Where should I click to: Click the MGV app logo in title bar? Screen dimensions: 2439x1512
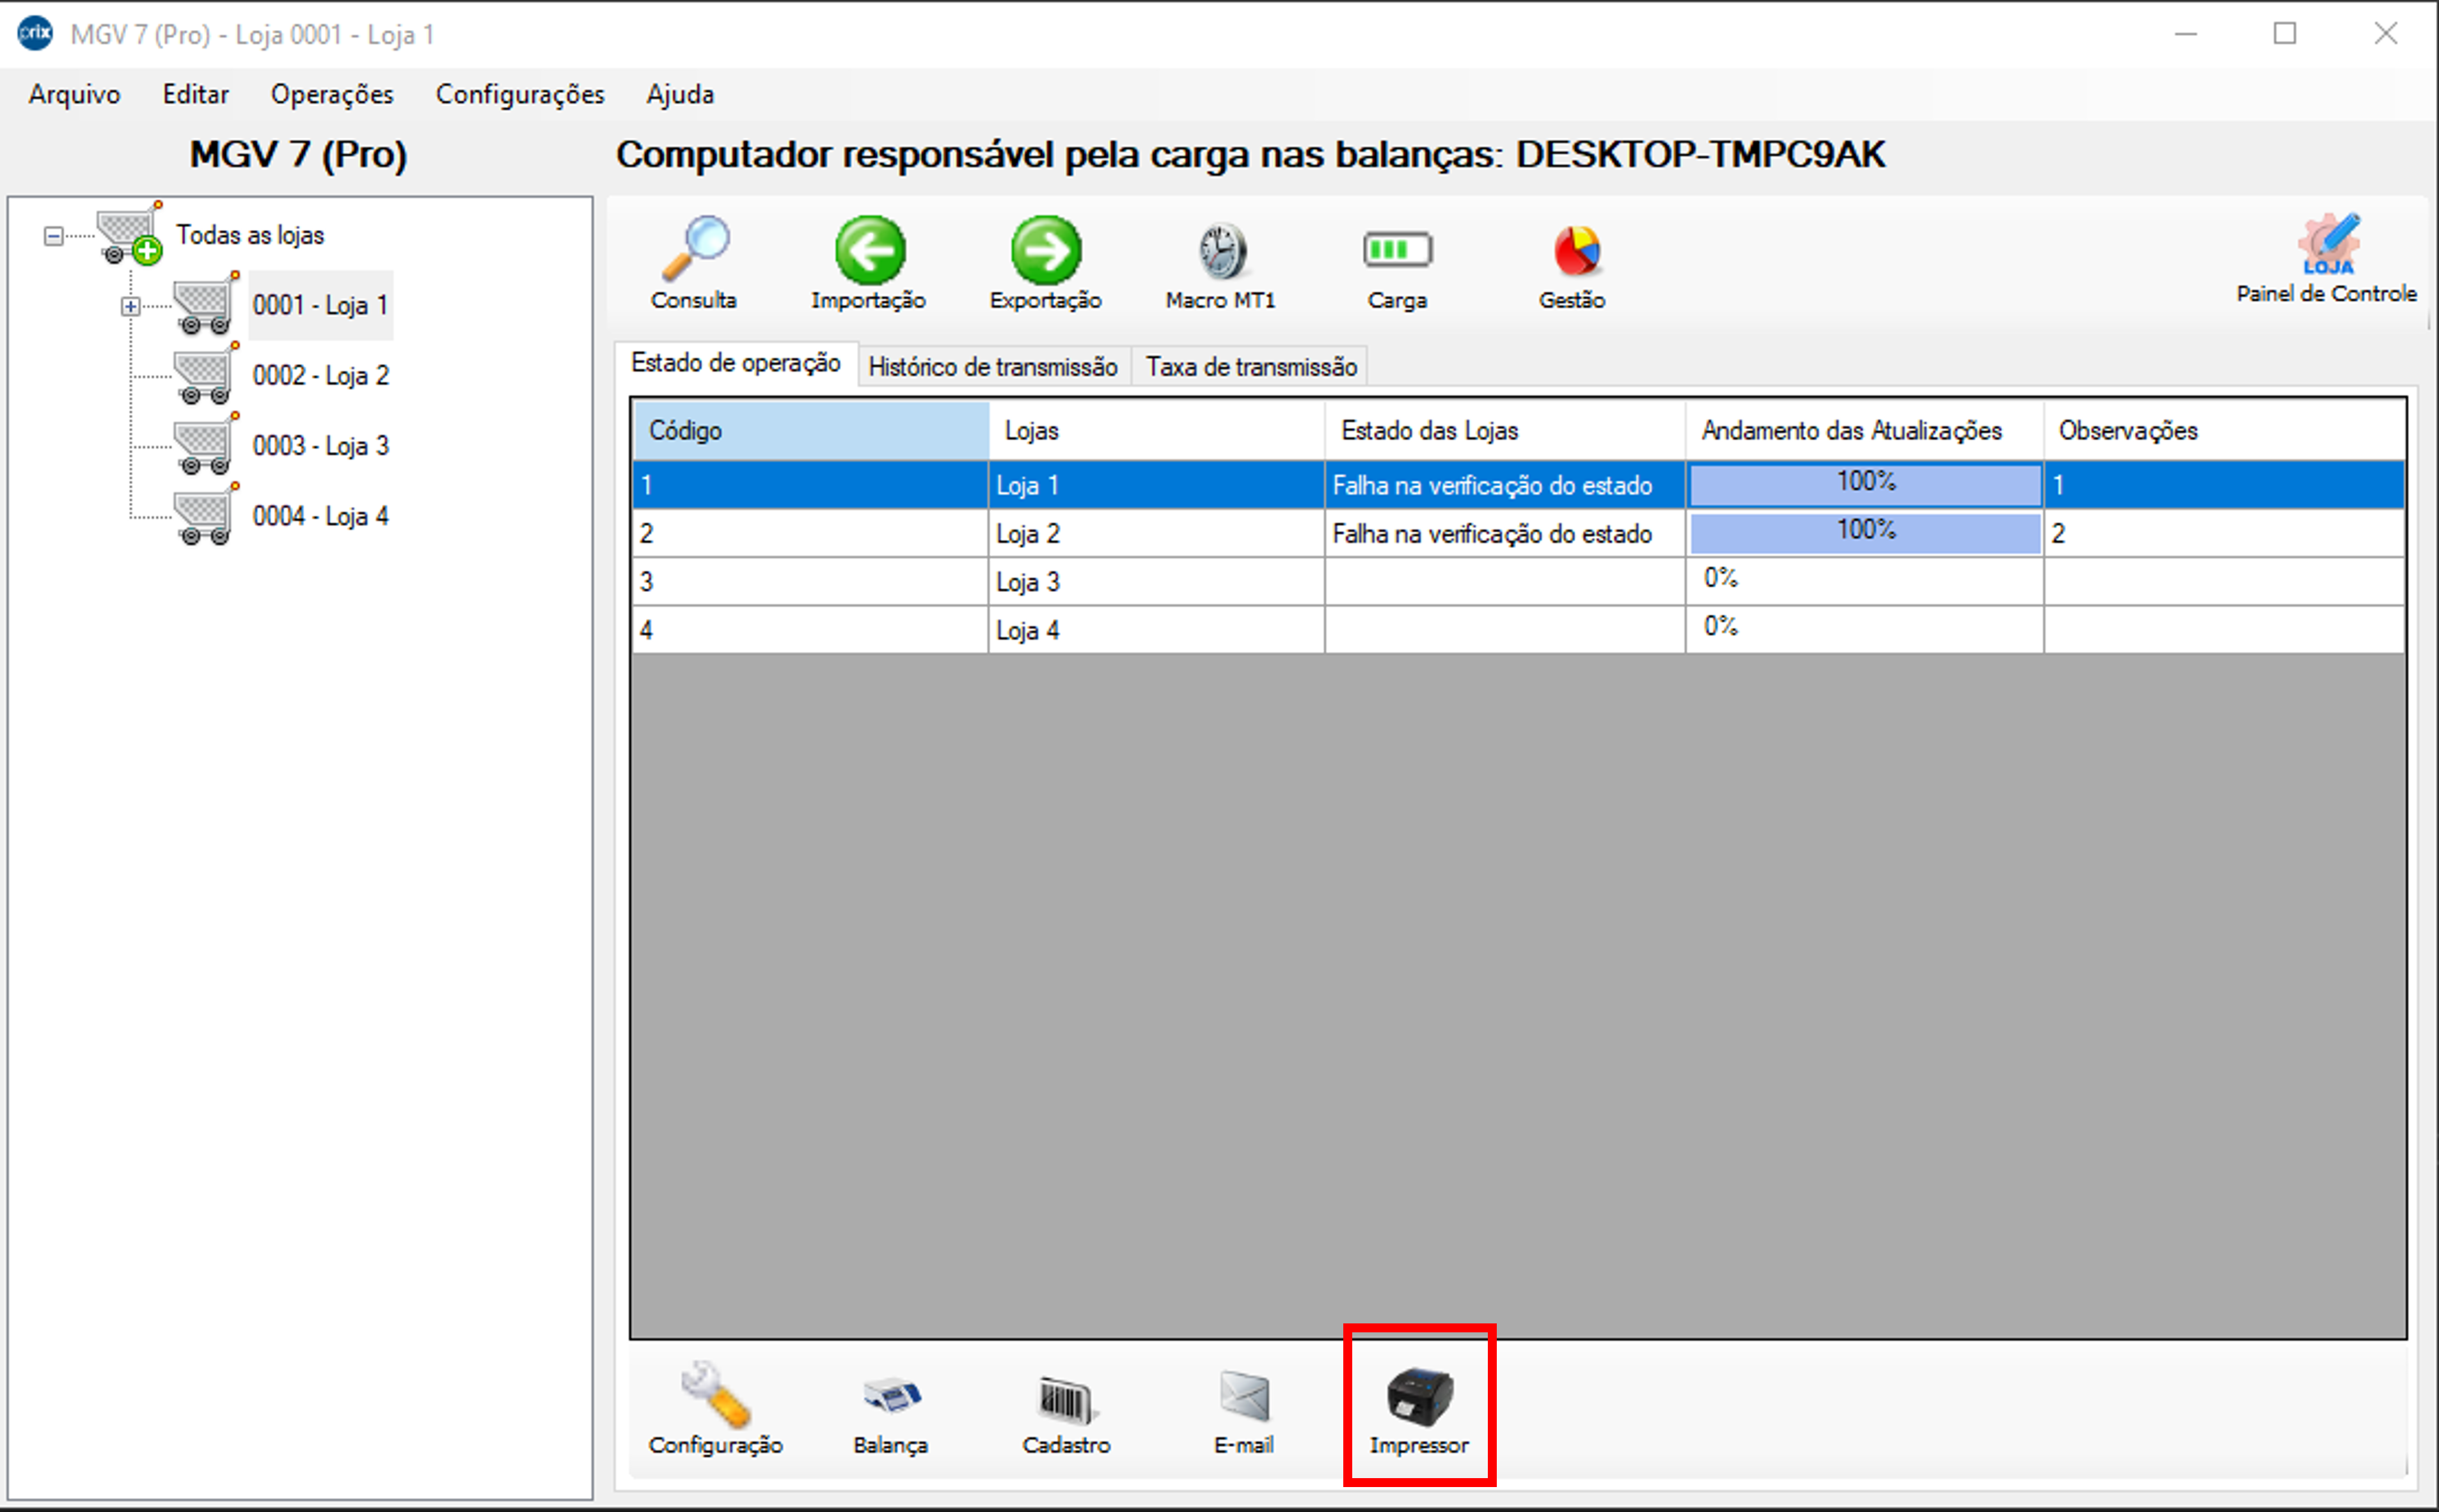tap(36, 33)
